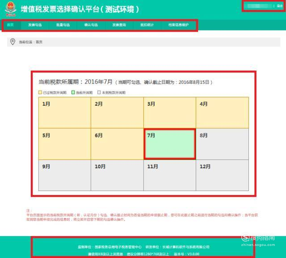Click the grey 8月 month cell
286x258 pixels.
[223, 144]
